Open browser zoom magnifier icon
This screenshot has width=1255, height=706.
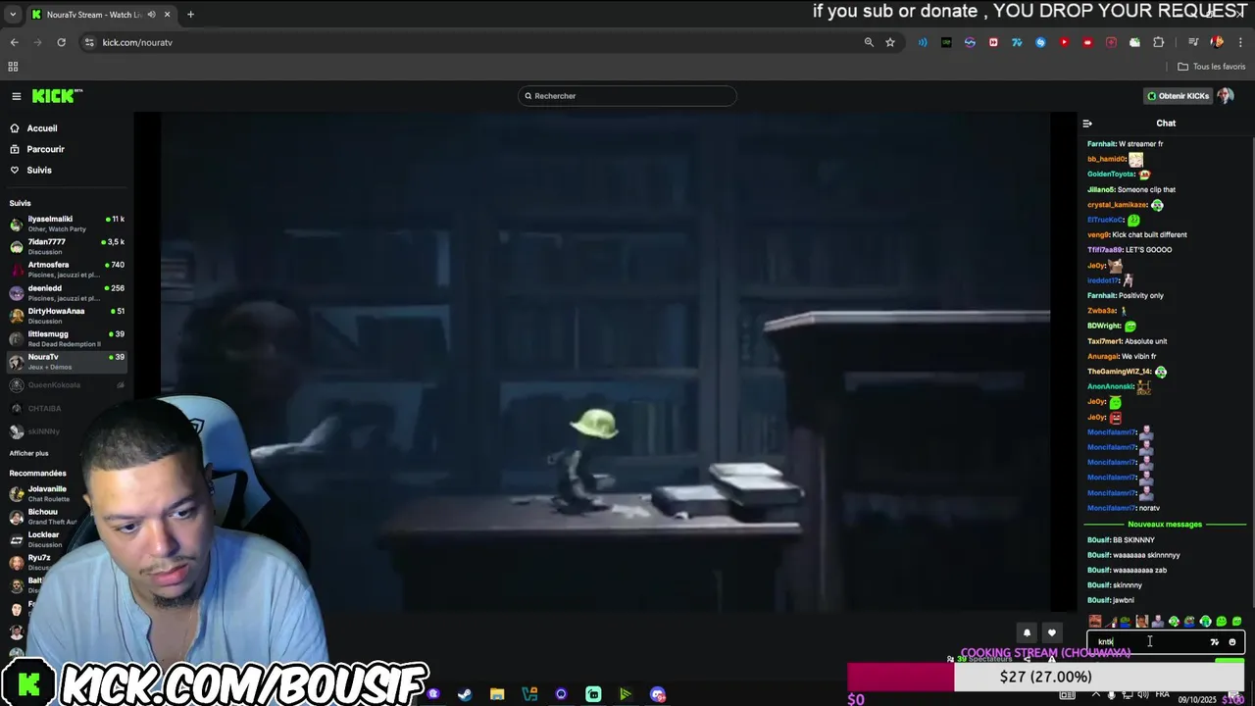869,42
